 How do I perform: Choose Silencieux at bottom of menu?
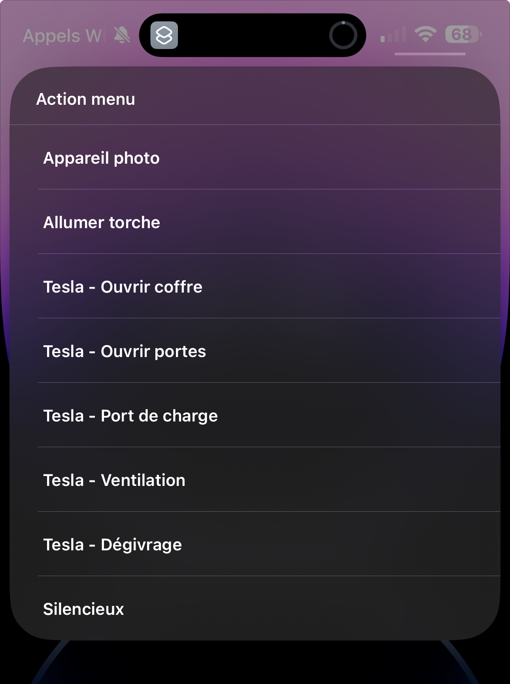[x=255, y=608]
